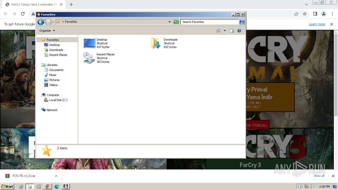Click the Help question mark icon

(x=239, y=31)
